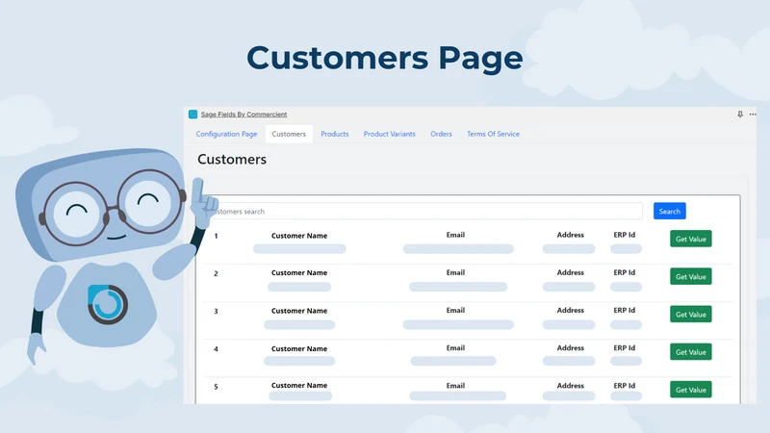The width and height of the screenshot is (770, 433).
Task: Click the Customer Name label in row 3
Action: point(299,311)
